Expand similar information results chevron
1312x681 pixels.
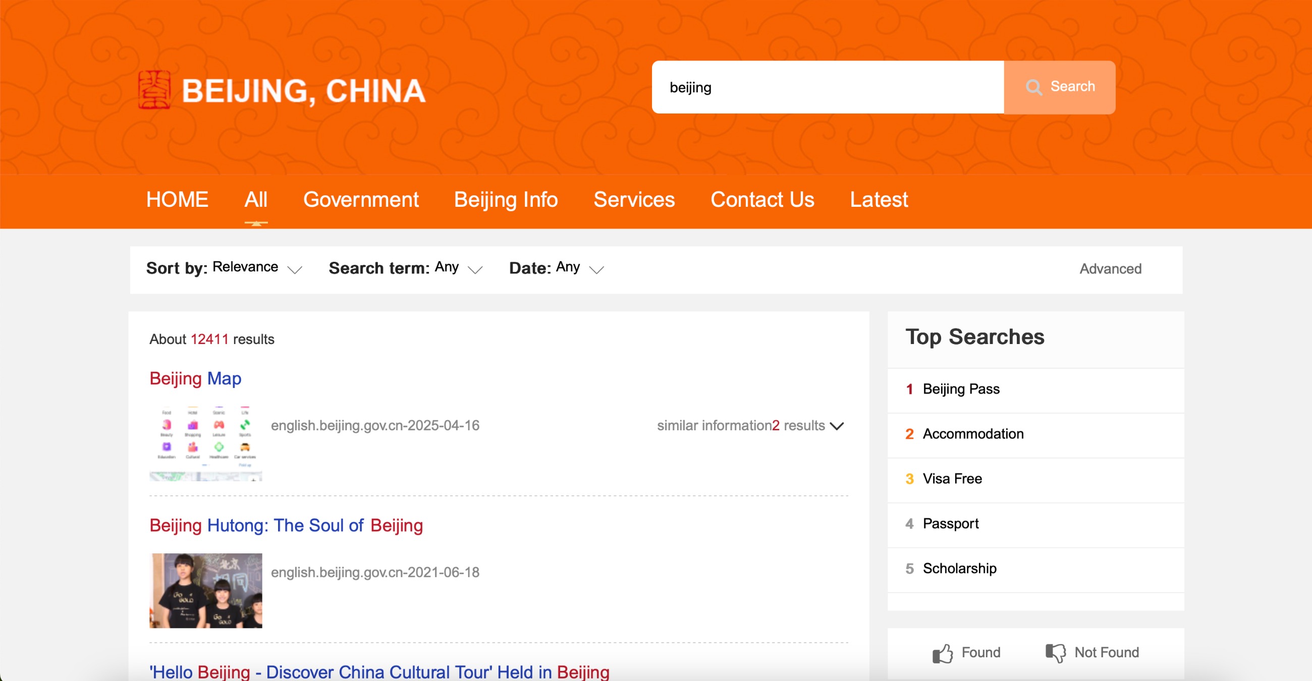pos(837,426)
